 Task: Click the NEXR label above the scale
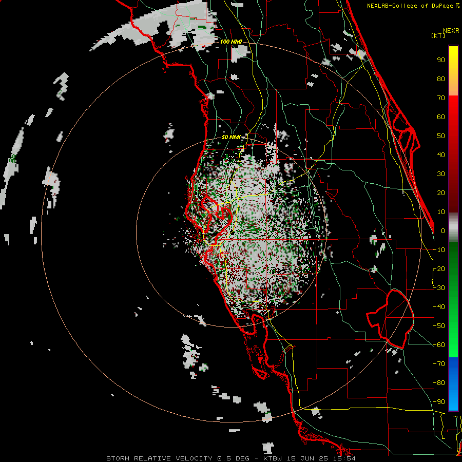[x=451, y=31]
